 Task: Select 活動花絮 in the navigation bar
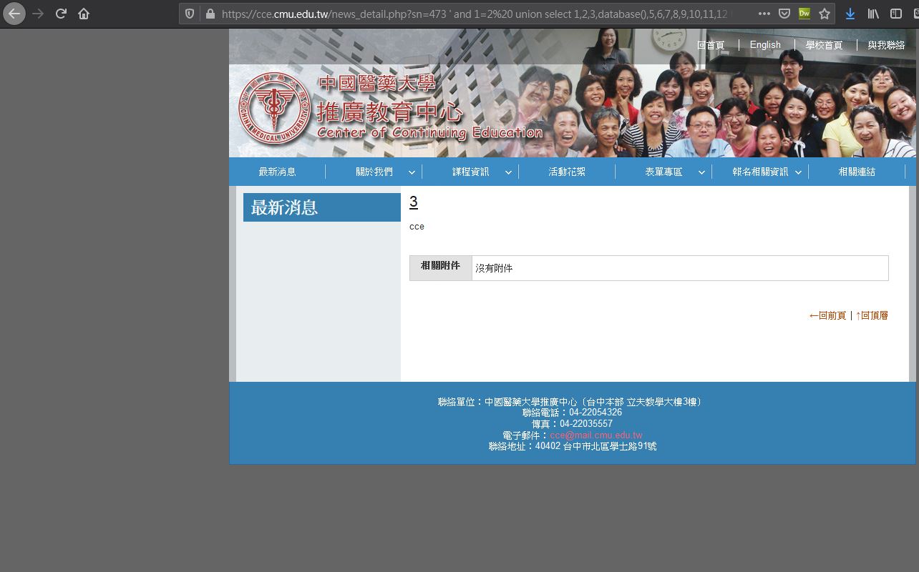(x=567, y=172)
